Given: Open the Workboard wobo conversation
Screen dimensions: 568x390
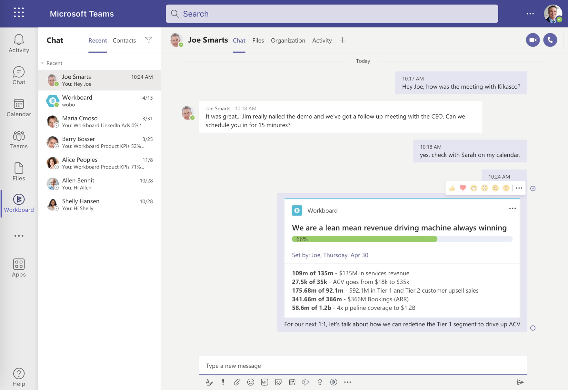Looking at the screenshot, I should coord(99,101).
